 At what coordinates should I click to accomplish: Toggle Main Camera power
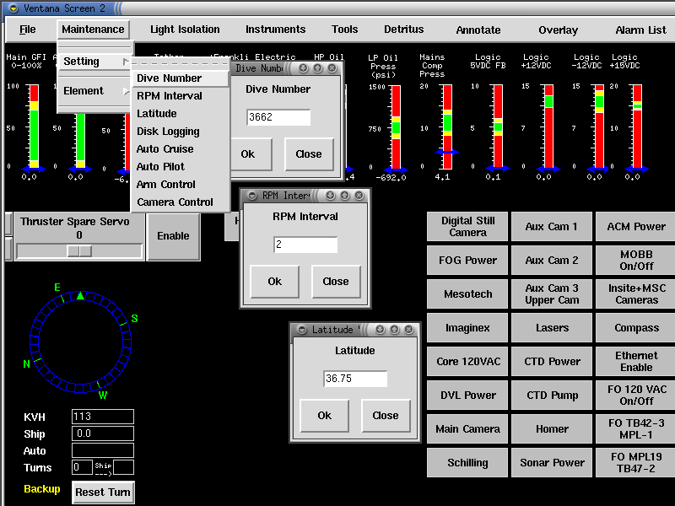[467, 429]
